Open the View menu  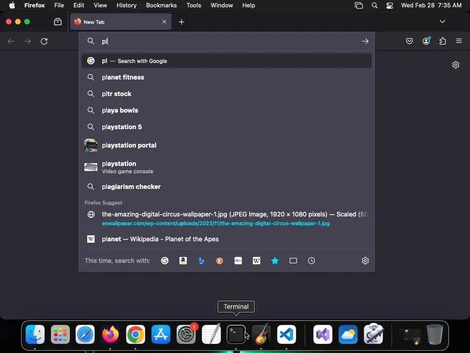[x=100, y=5]
